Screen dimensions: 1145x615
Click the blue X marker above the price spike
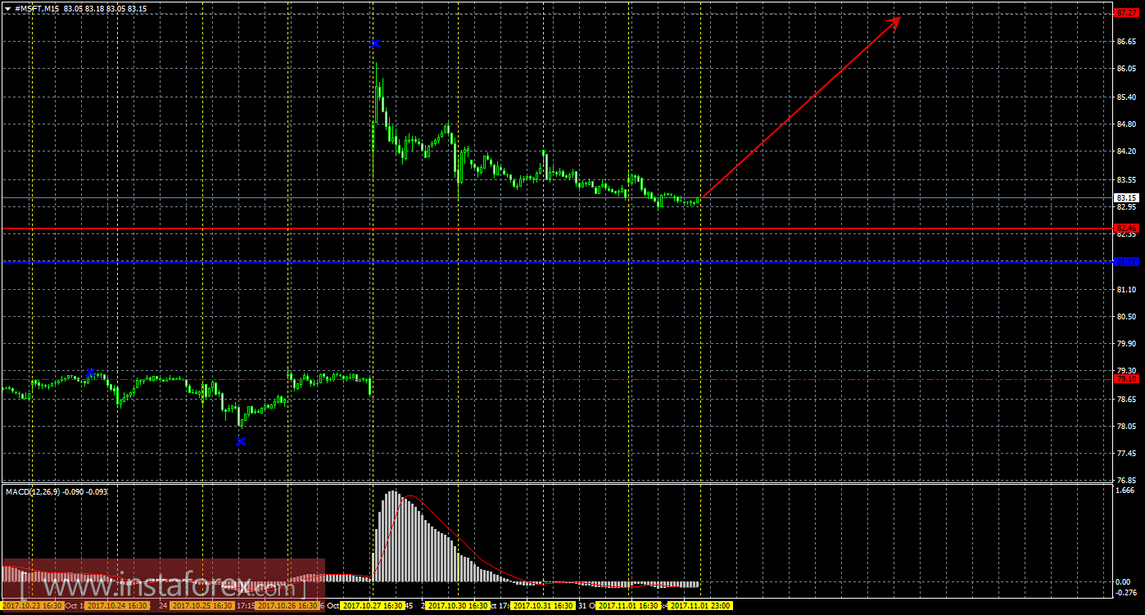tap(375, 43)
